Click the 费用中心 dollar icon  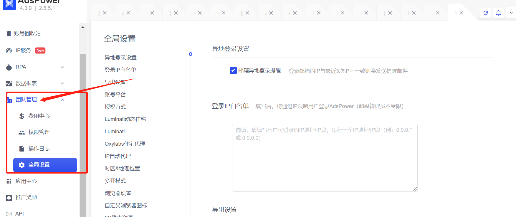(21, 116)
